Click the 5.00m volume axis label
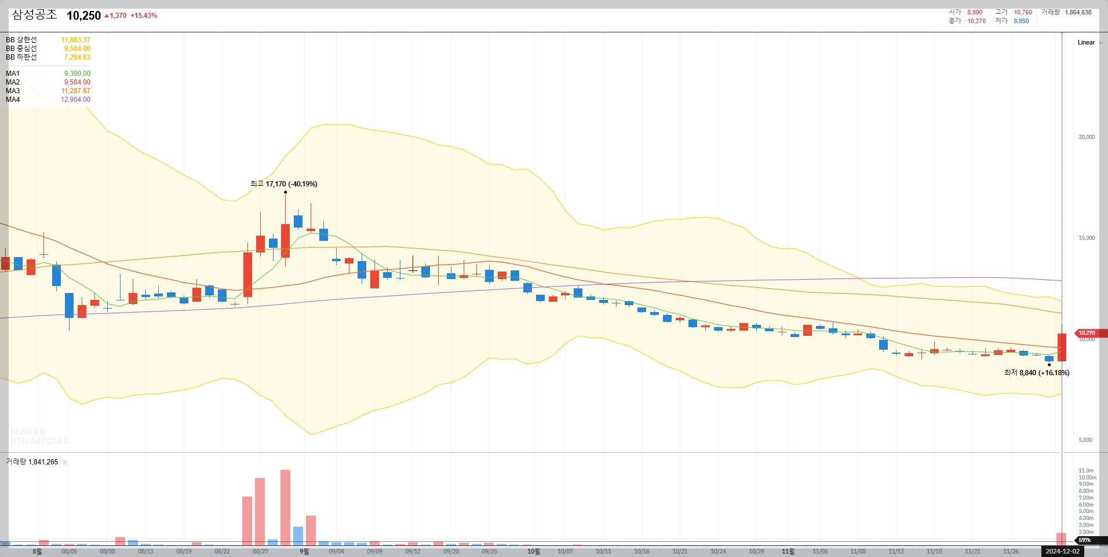Image resolution: width=1108 pixels, height=557 pixels. tap(1086, 511)
